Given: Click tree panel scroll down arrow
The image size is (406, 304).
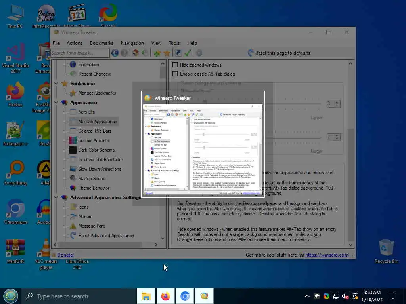Looking at the screenshot, I should pyautogui.click(x=163, y=238).
